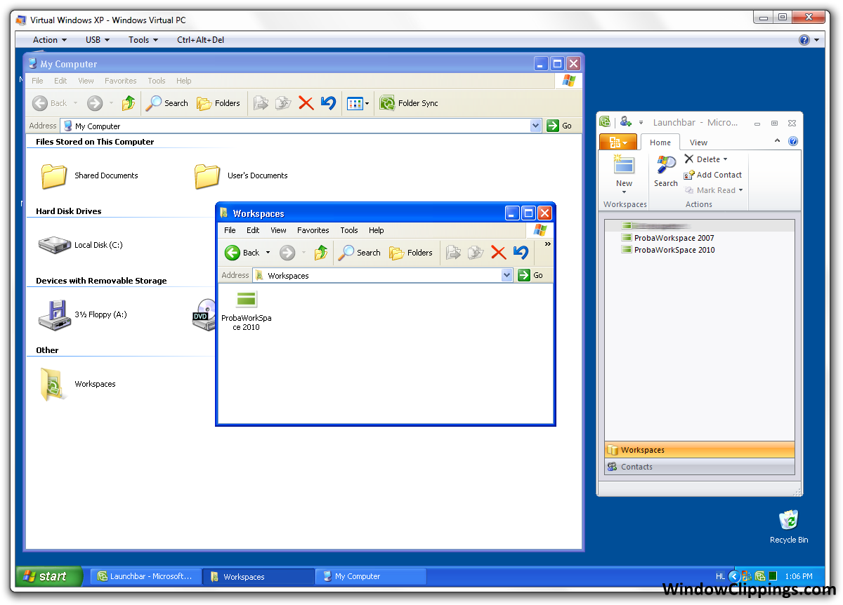Select Recycle Bin desktop icon
The width and height of the screenshot is (843, 605).
click(789, 526)
